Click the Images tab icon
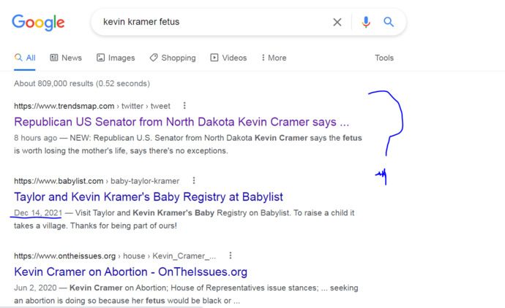505x308 pixels. pos(101,58)
